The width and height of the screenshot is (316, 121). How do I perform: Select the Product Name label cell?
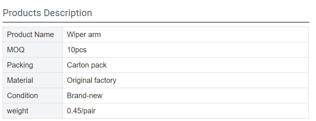33,34
